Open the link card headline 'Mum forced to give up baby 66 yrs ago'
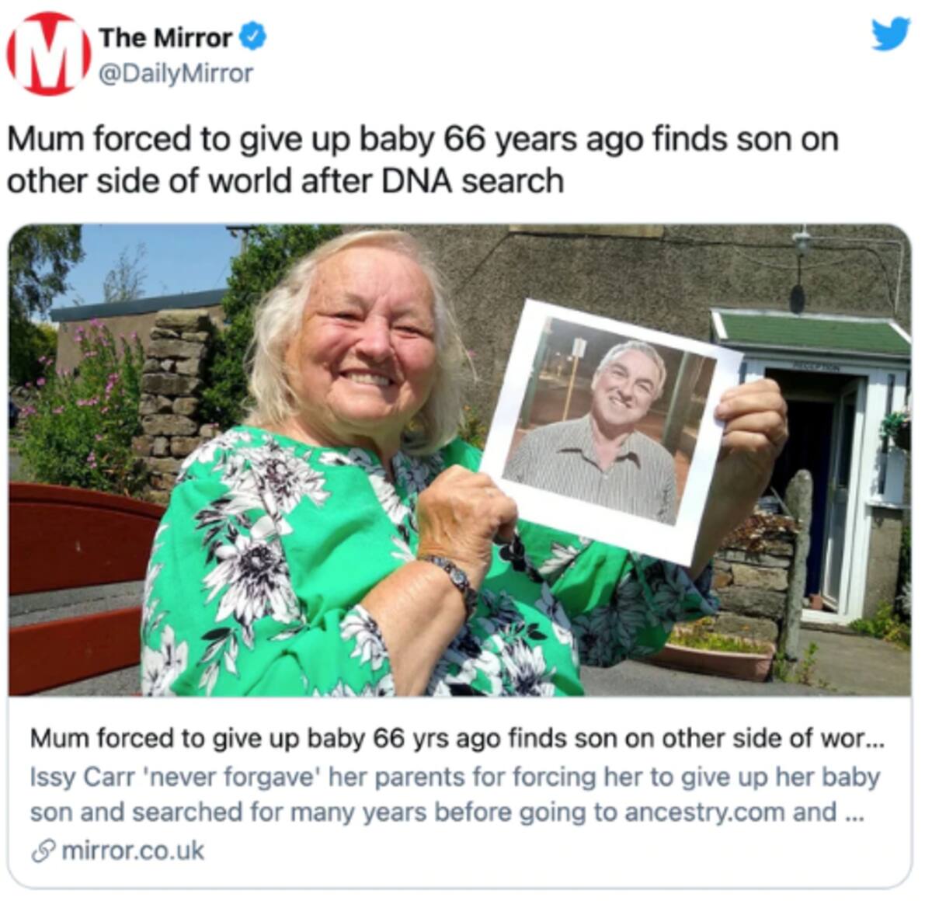The image size is (932, 901). click(457, 739)
